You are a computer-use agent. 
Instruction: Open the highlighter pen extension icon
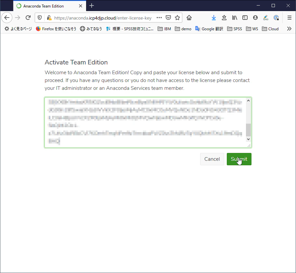pos(265,18)
